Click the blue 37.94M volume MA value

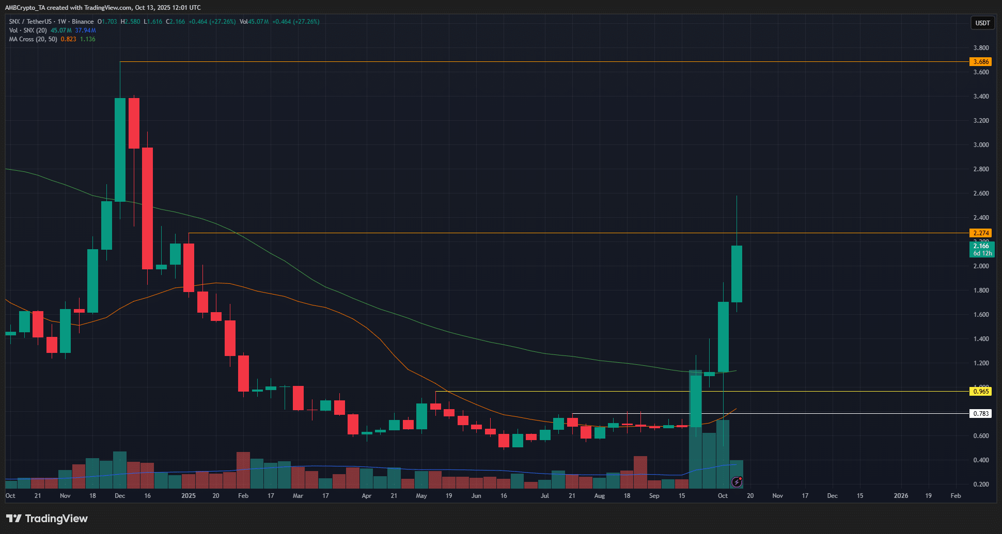pos(86,30)
